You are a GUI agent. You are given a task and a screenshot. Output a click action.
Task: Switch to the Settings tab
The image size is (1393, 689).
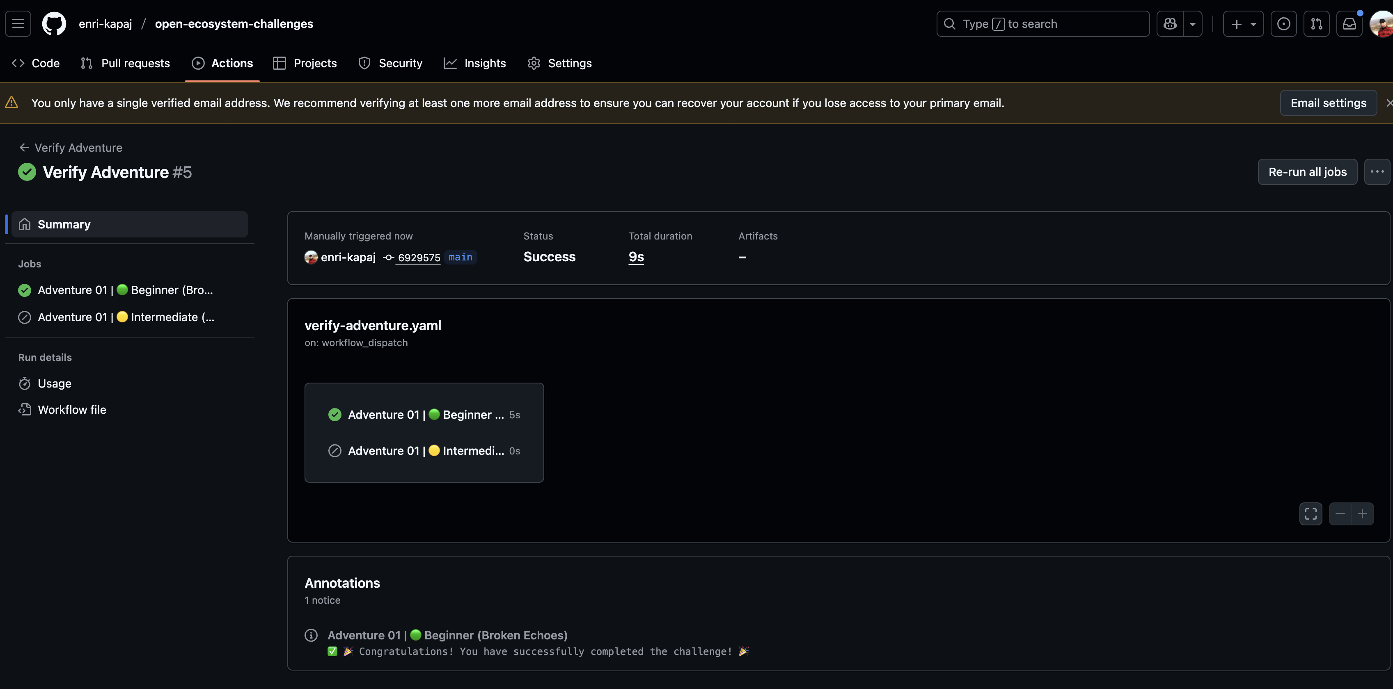click(x=560, y=63)
